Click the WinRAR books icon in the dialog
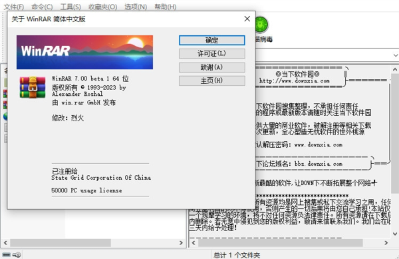This screenshot has height=259, width=399. click(x=33, y=87)
